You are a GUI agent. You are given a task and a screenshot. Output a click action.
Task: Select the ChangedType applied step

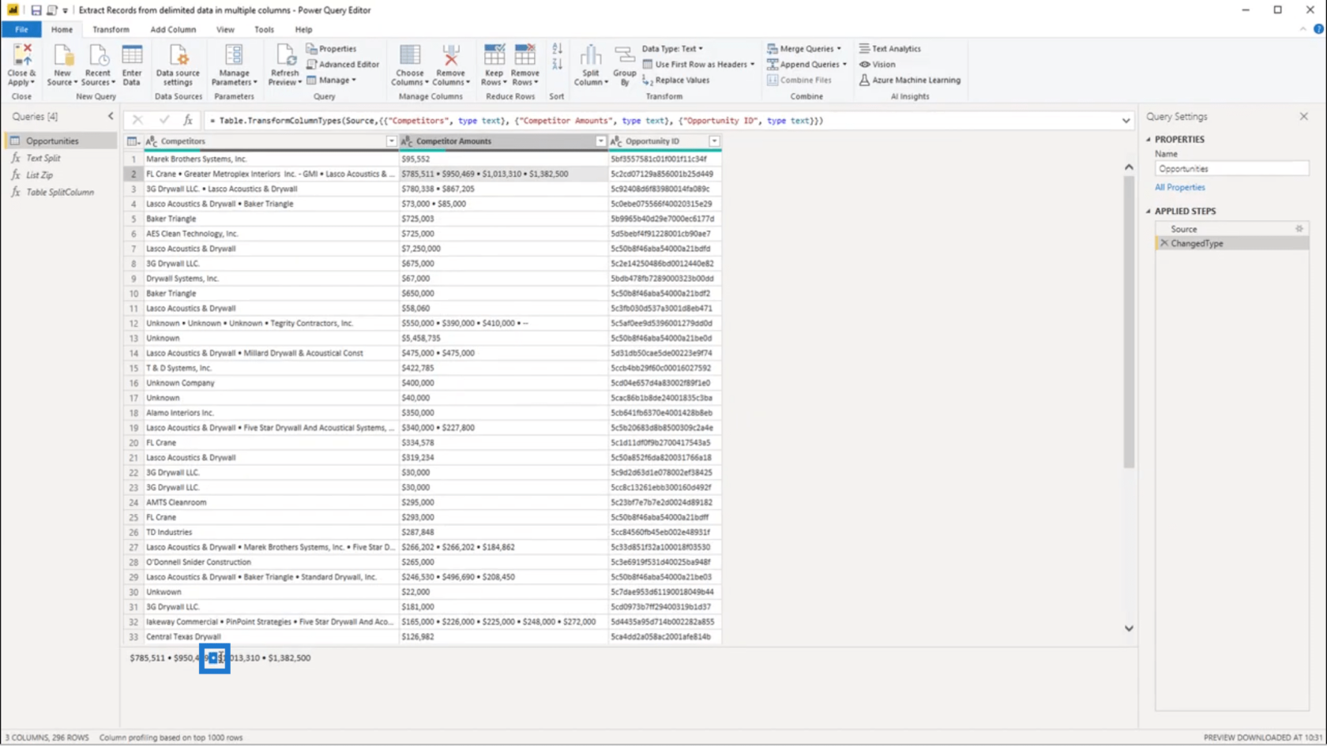tap(1232, 244)
